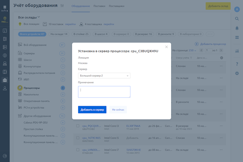Open the search icon in right sidebar
243x162 pixels.
pyautogui.click(x=237, y=18)
